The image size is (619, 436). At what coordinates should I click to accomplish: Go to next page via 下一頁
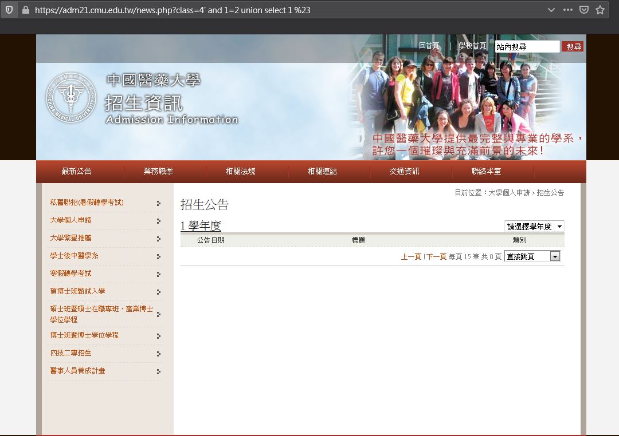pyautogui.click(x=436, y=257)
